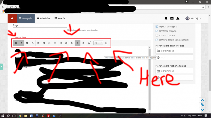Apply italic formatting in the editor
Viewport: 211px width, 118px height.
point(21,43)
